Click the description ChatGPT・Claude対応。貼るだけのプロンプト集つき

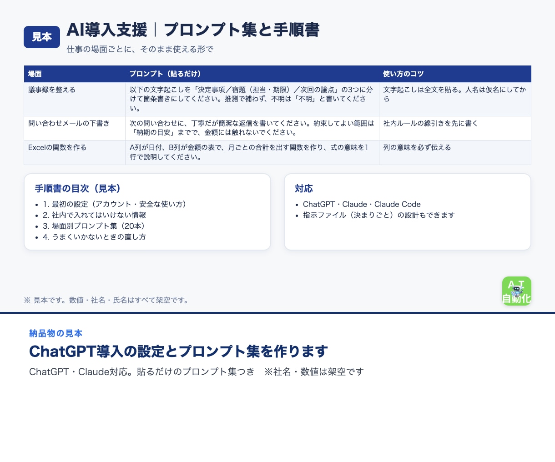pyautogui.click(x=142, y=372)
